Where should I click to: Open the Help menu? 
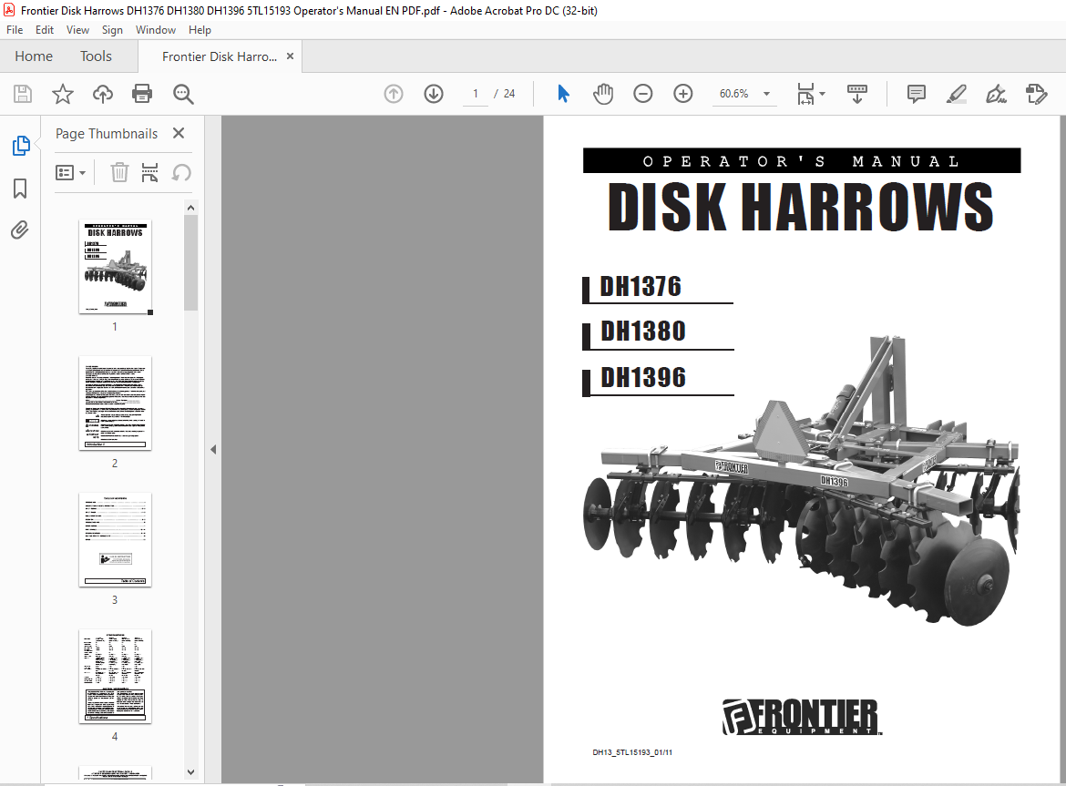(200, 30)
